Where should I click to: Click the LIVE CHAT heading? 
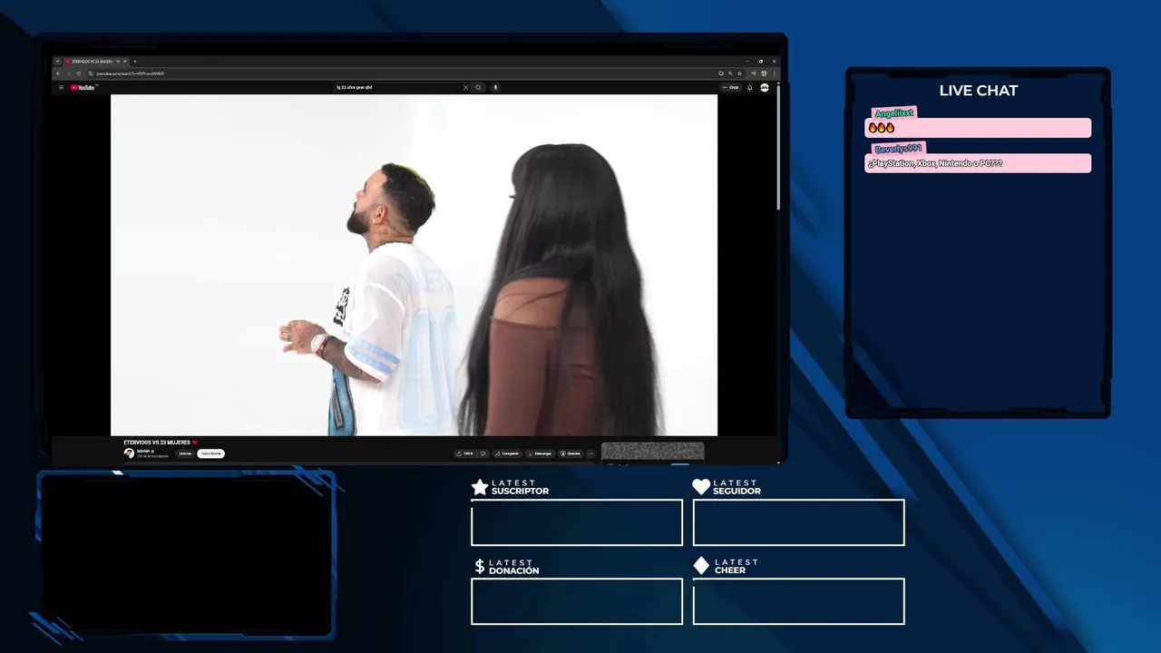[x=978, y=91]
